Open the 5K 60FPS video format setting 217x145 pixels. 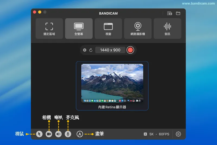click(157, 134)
